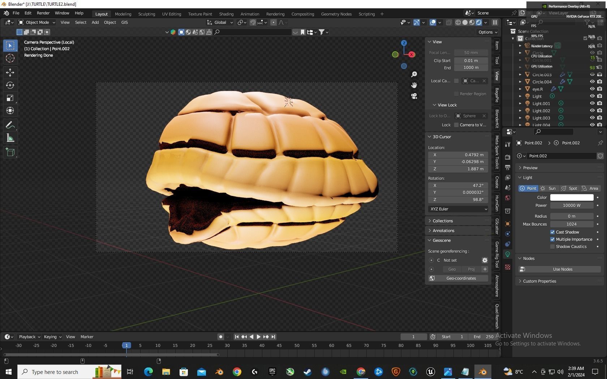Open the XYZ Euler rotation mode dropdown
The width and height of the screenshot is (607, 379).
(459, 209)
